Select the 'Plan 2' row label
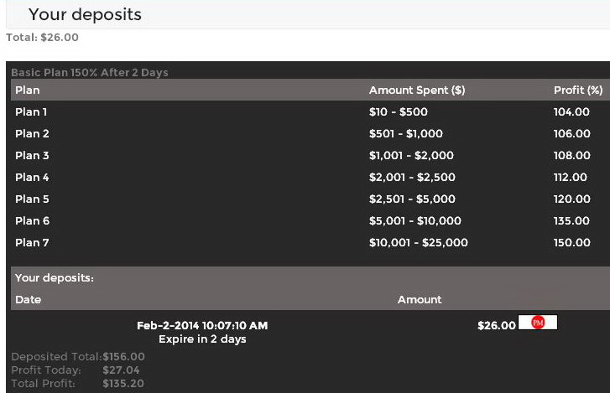Image resolution: width=610 pixels, height=393 pixels. (32, 133)
